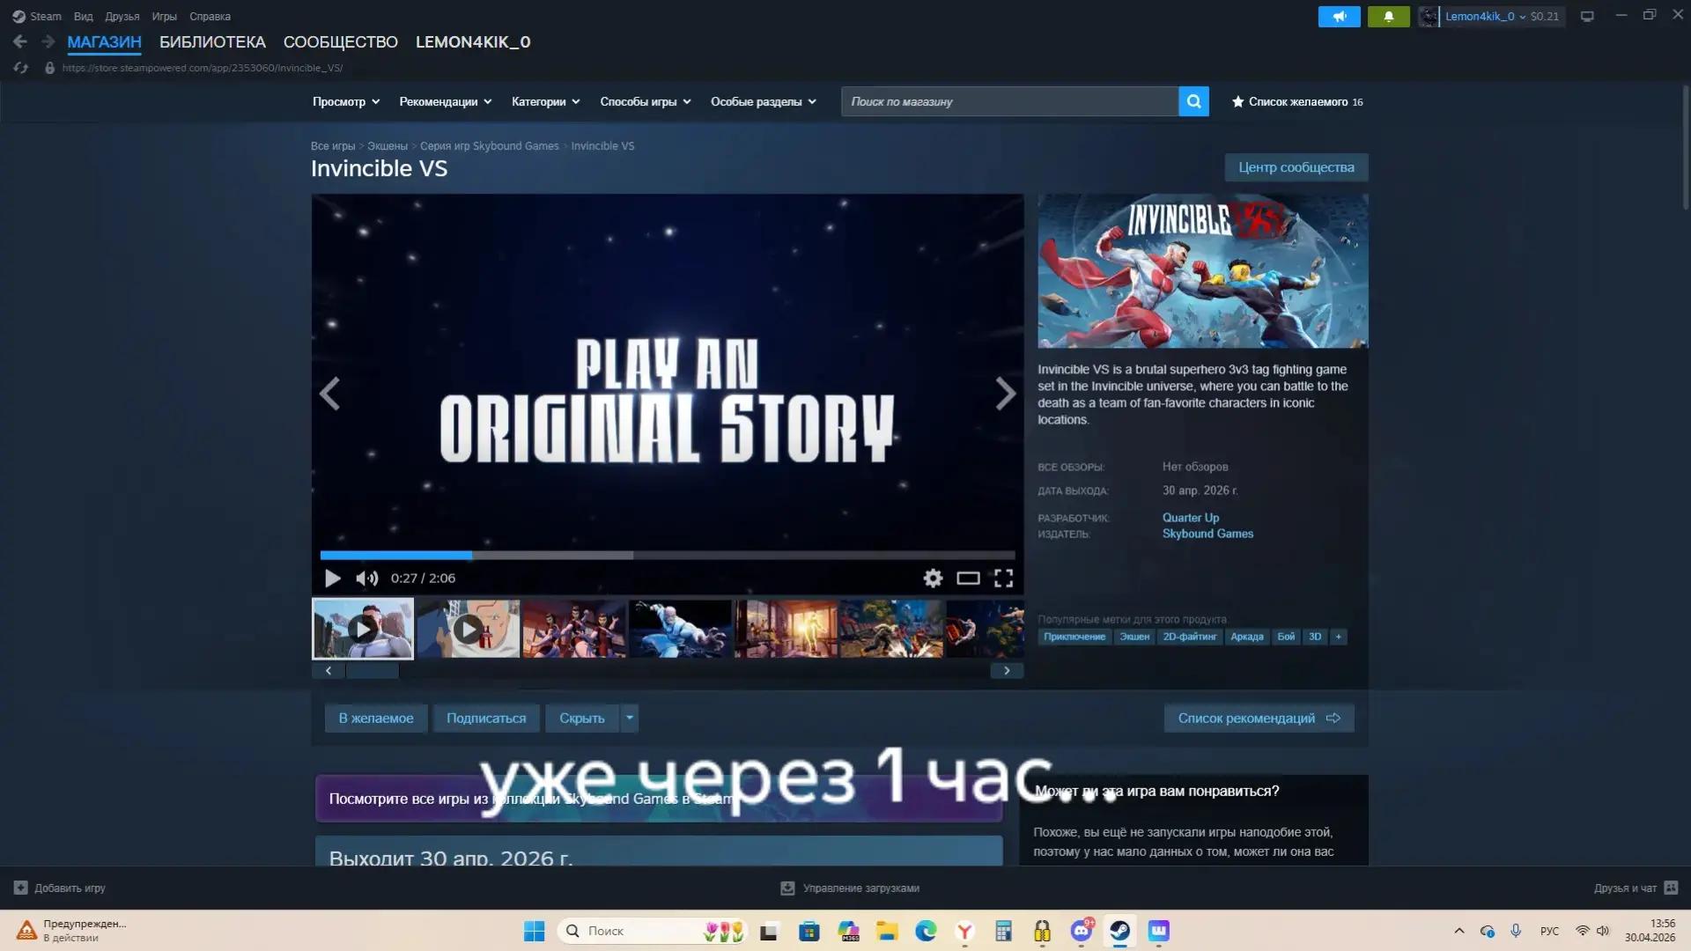This screenshot has width=1691, height=951.
Task: Expand the Рекомендации dropdown
Action: click(446, 102)
